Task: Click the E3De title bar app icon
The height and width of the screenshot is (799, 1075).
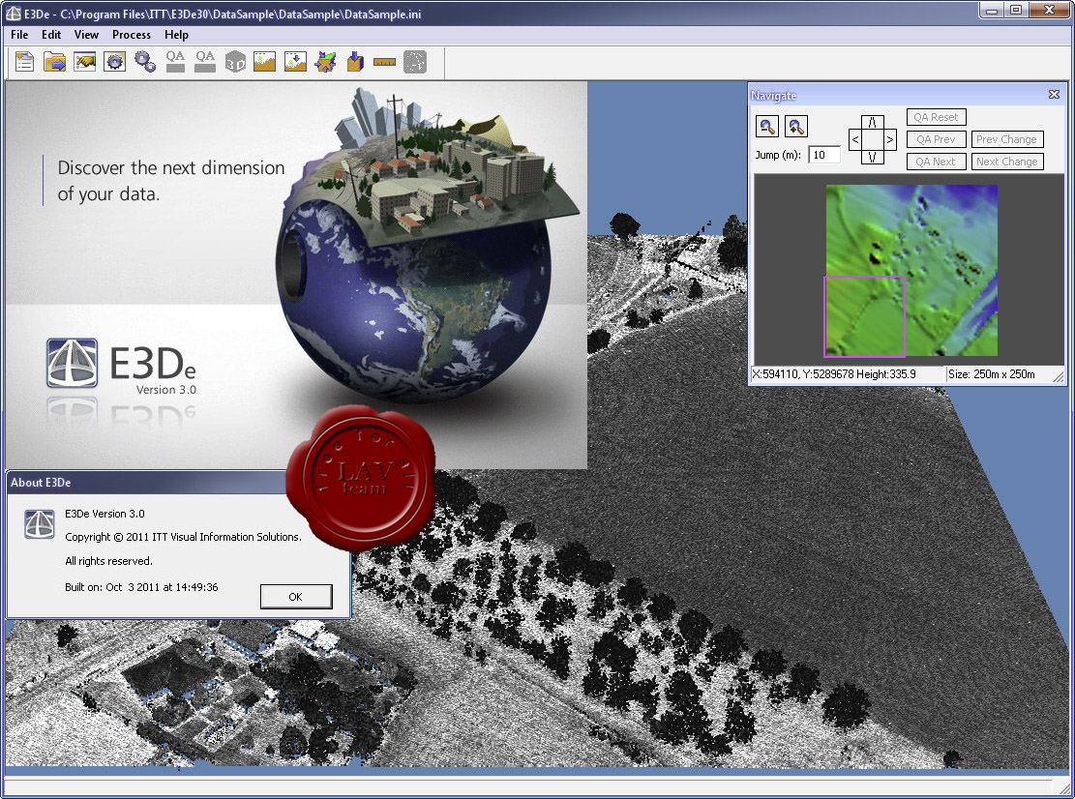Action: (13, 14)
